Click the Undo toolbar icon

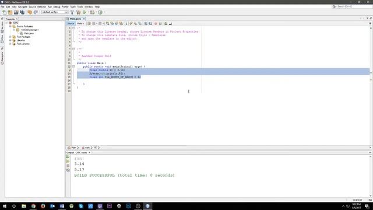pyautogui.click(x=30, y=12)
